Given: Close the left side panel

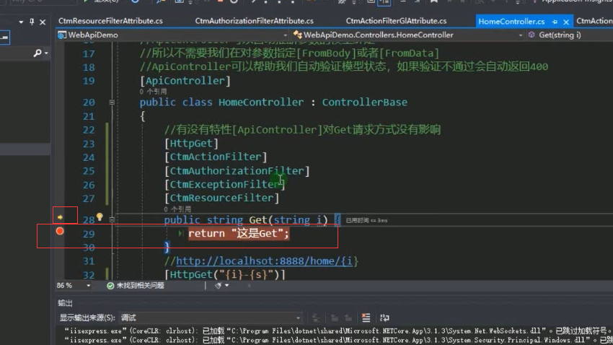Looking at the screenshot, I should [43, 22].
